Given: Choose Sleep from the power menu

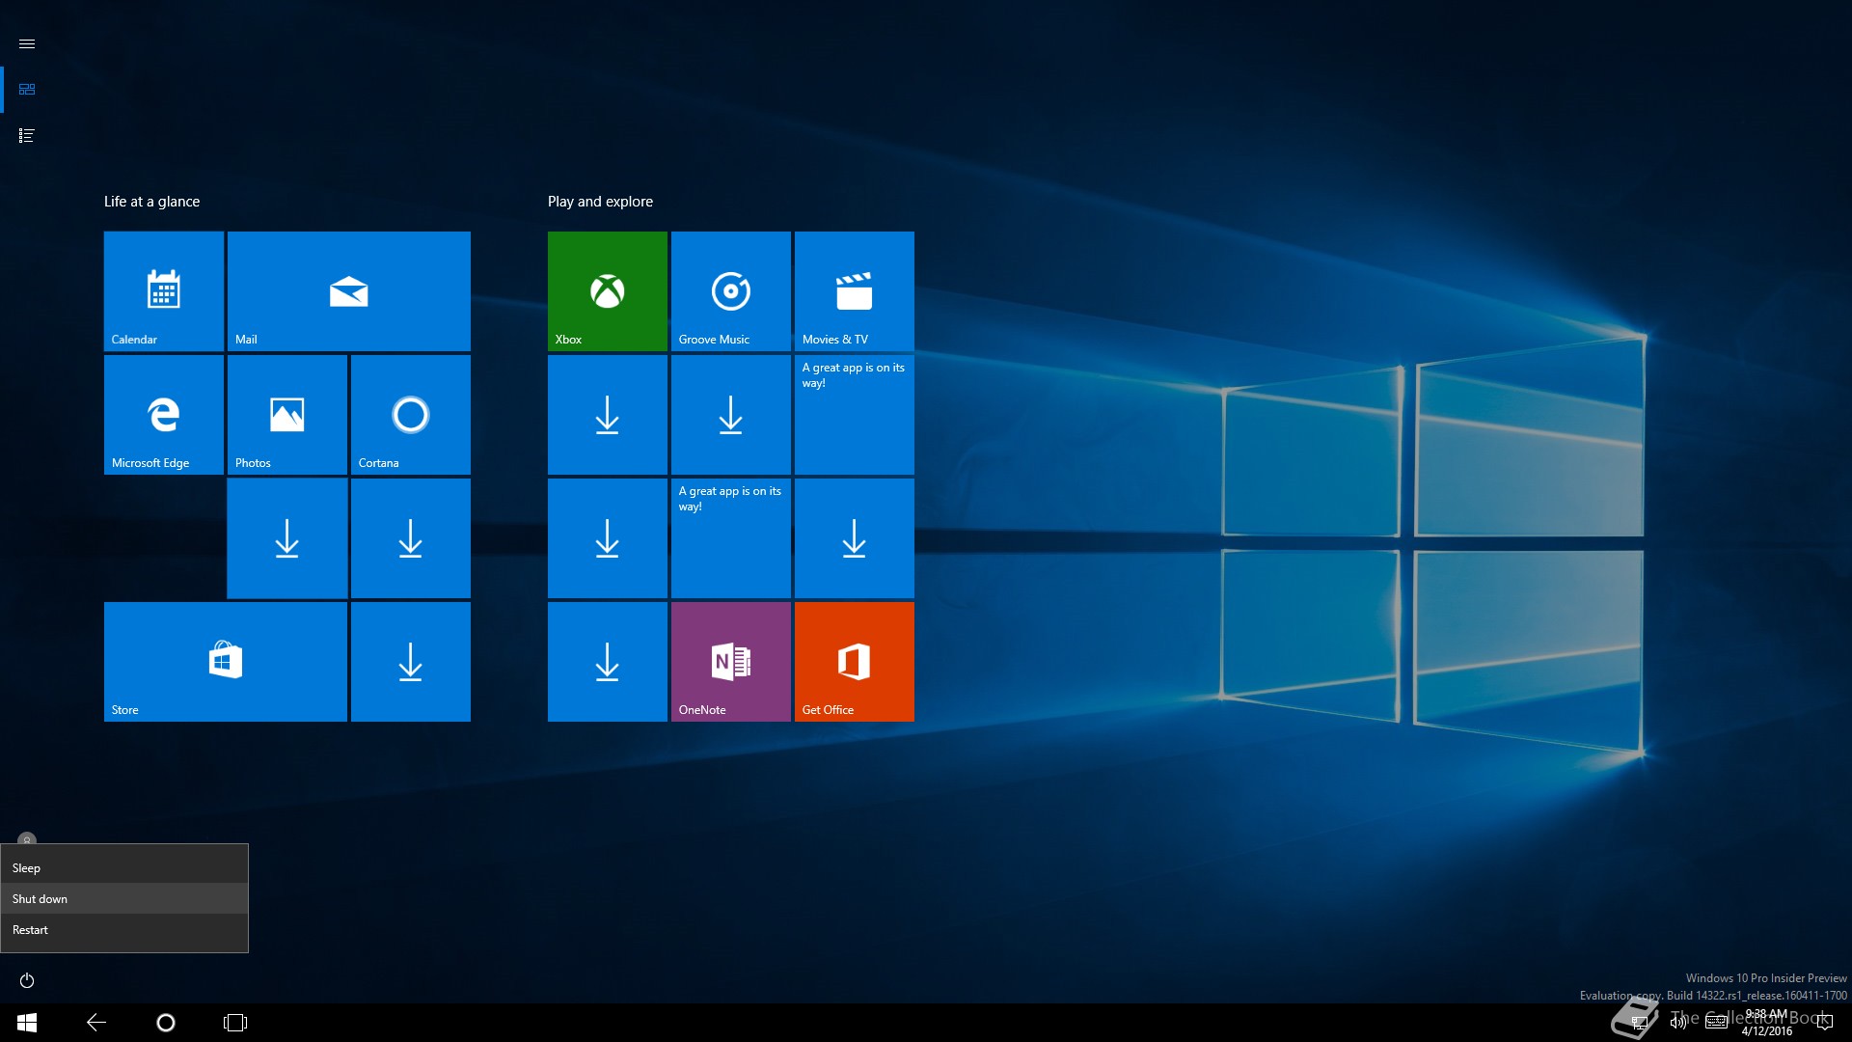Looking at the screenshot, I should 124,868.
